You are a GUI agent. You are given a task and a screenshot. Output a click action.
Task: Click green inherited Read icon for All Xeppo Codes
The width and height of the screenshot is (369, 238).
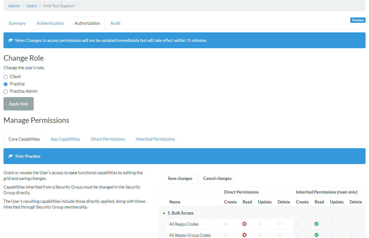click(316, 224)
